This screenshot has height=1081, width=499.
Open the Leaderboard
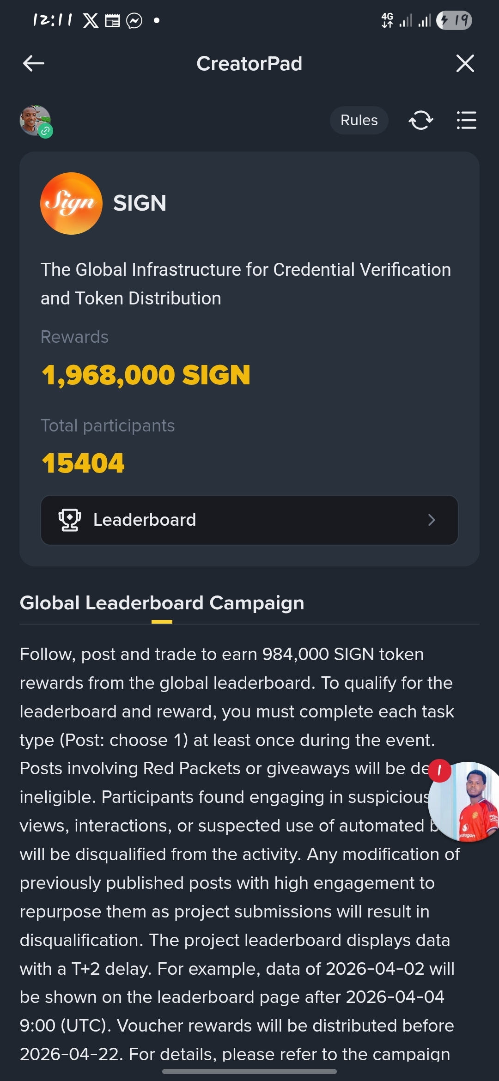(x=249, y=520)
